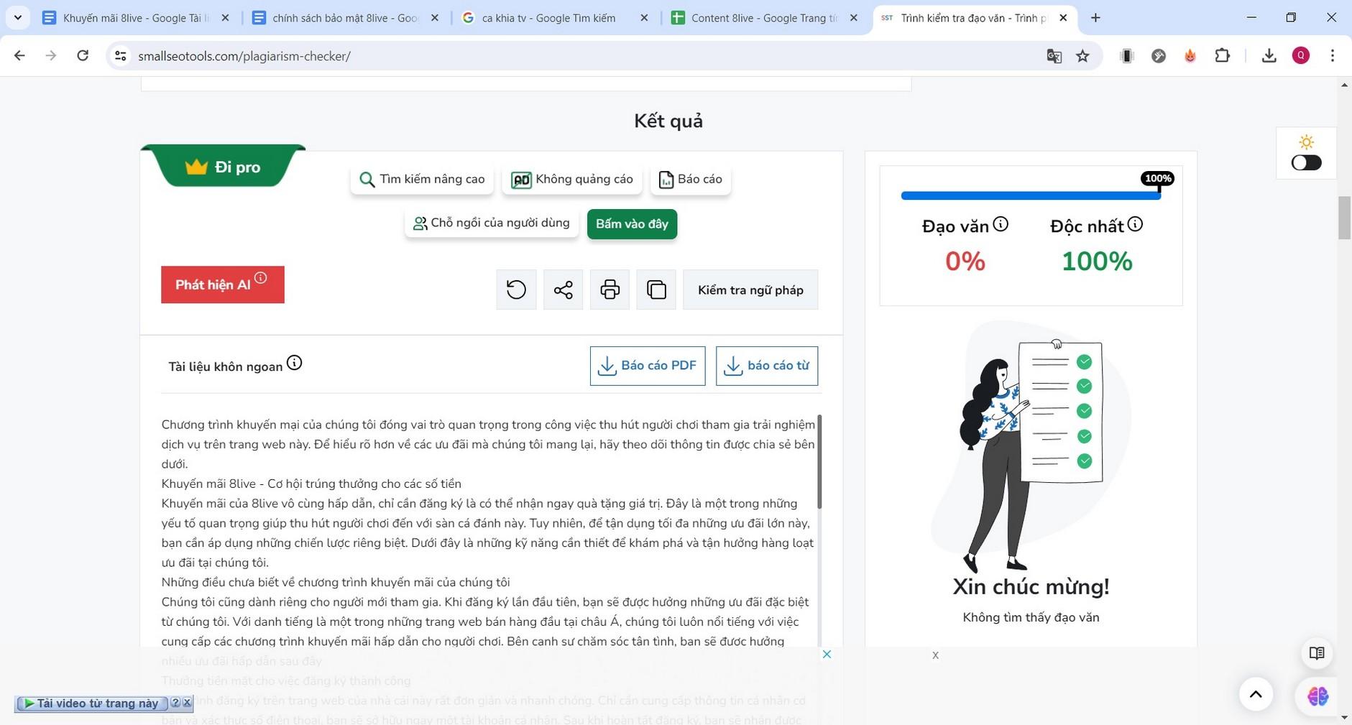
Task: Click the result text area scrollbar
Action: tap(819, 461)
